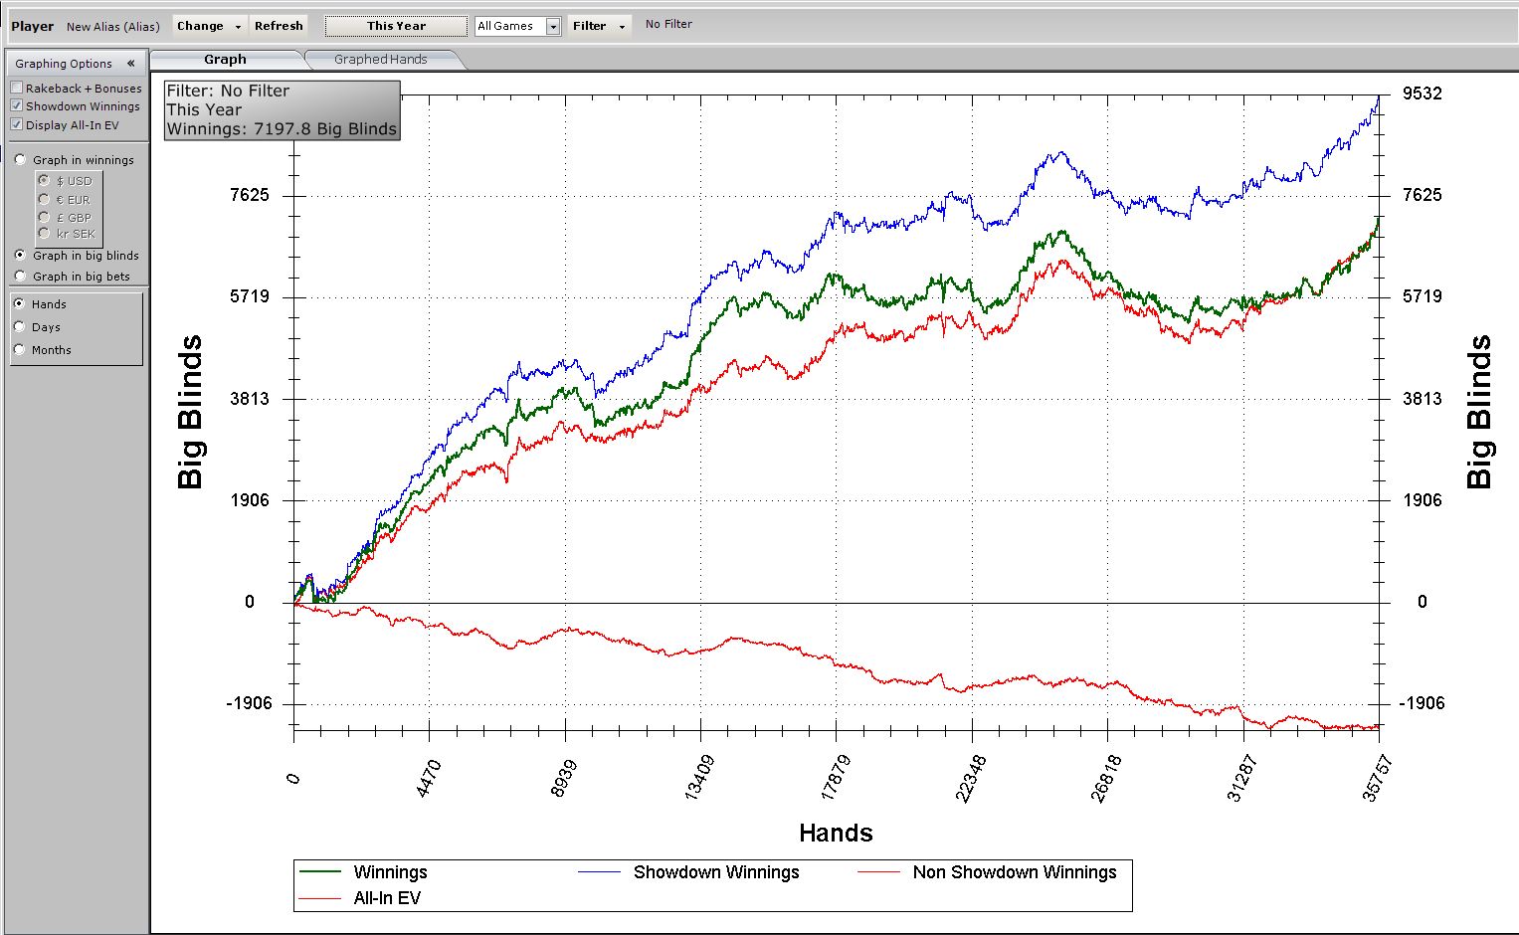Select the Hands x-axis radio button
Image resolution: width=1519 pixels, height=935 pixels.
(19, 304)
